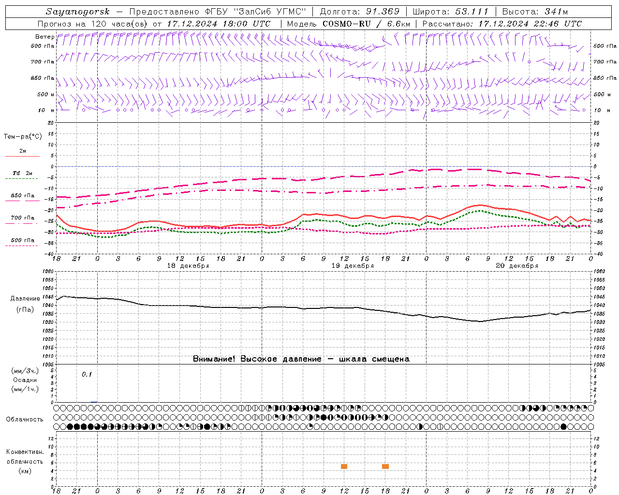
Task: Click the 500 гПа temperature legend entry
Action: (x=23, y=242)
